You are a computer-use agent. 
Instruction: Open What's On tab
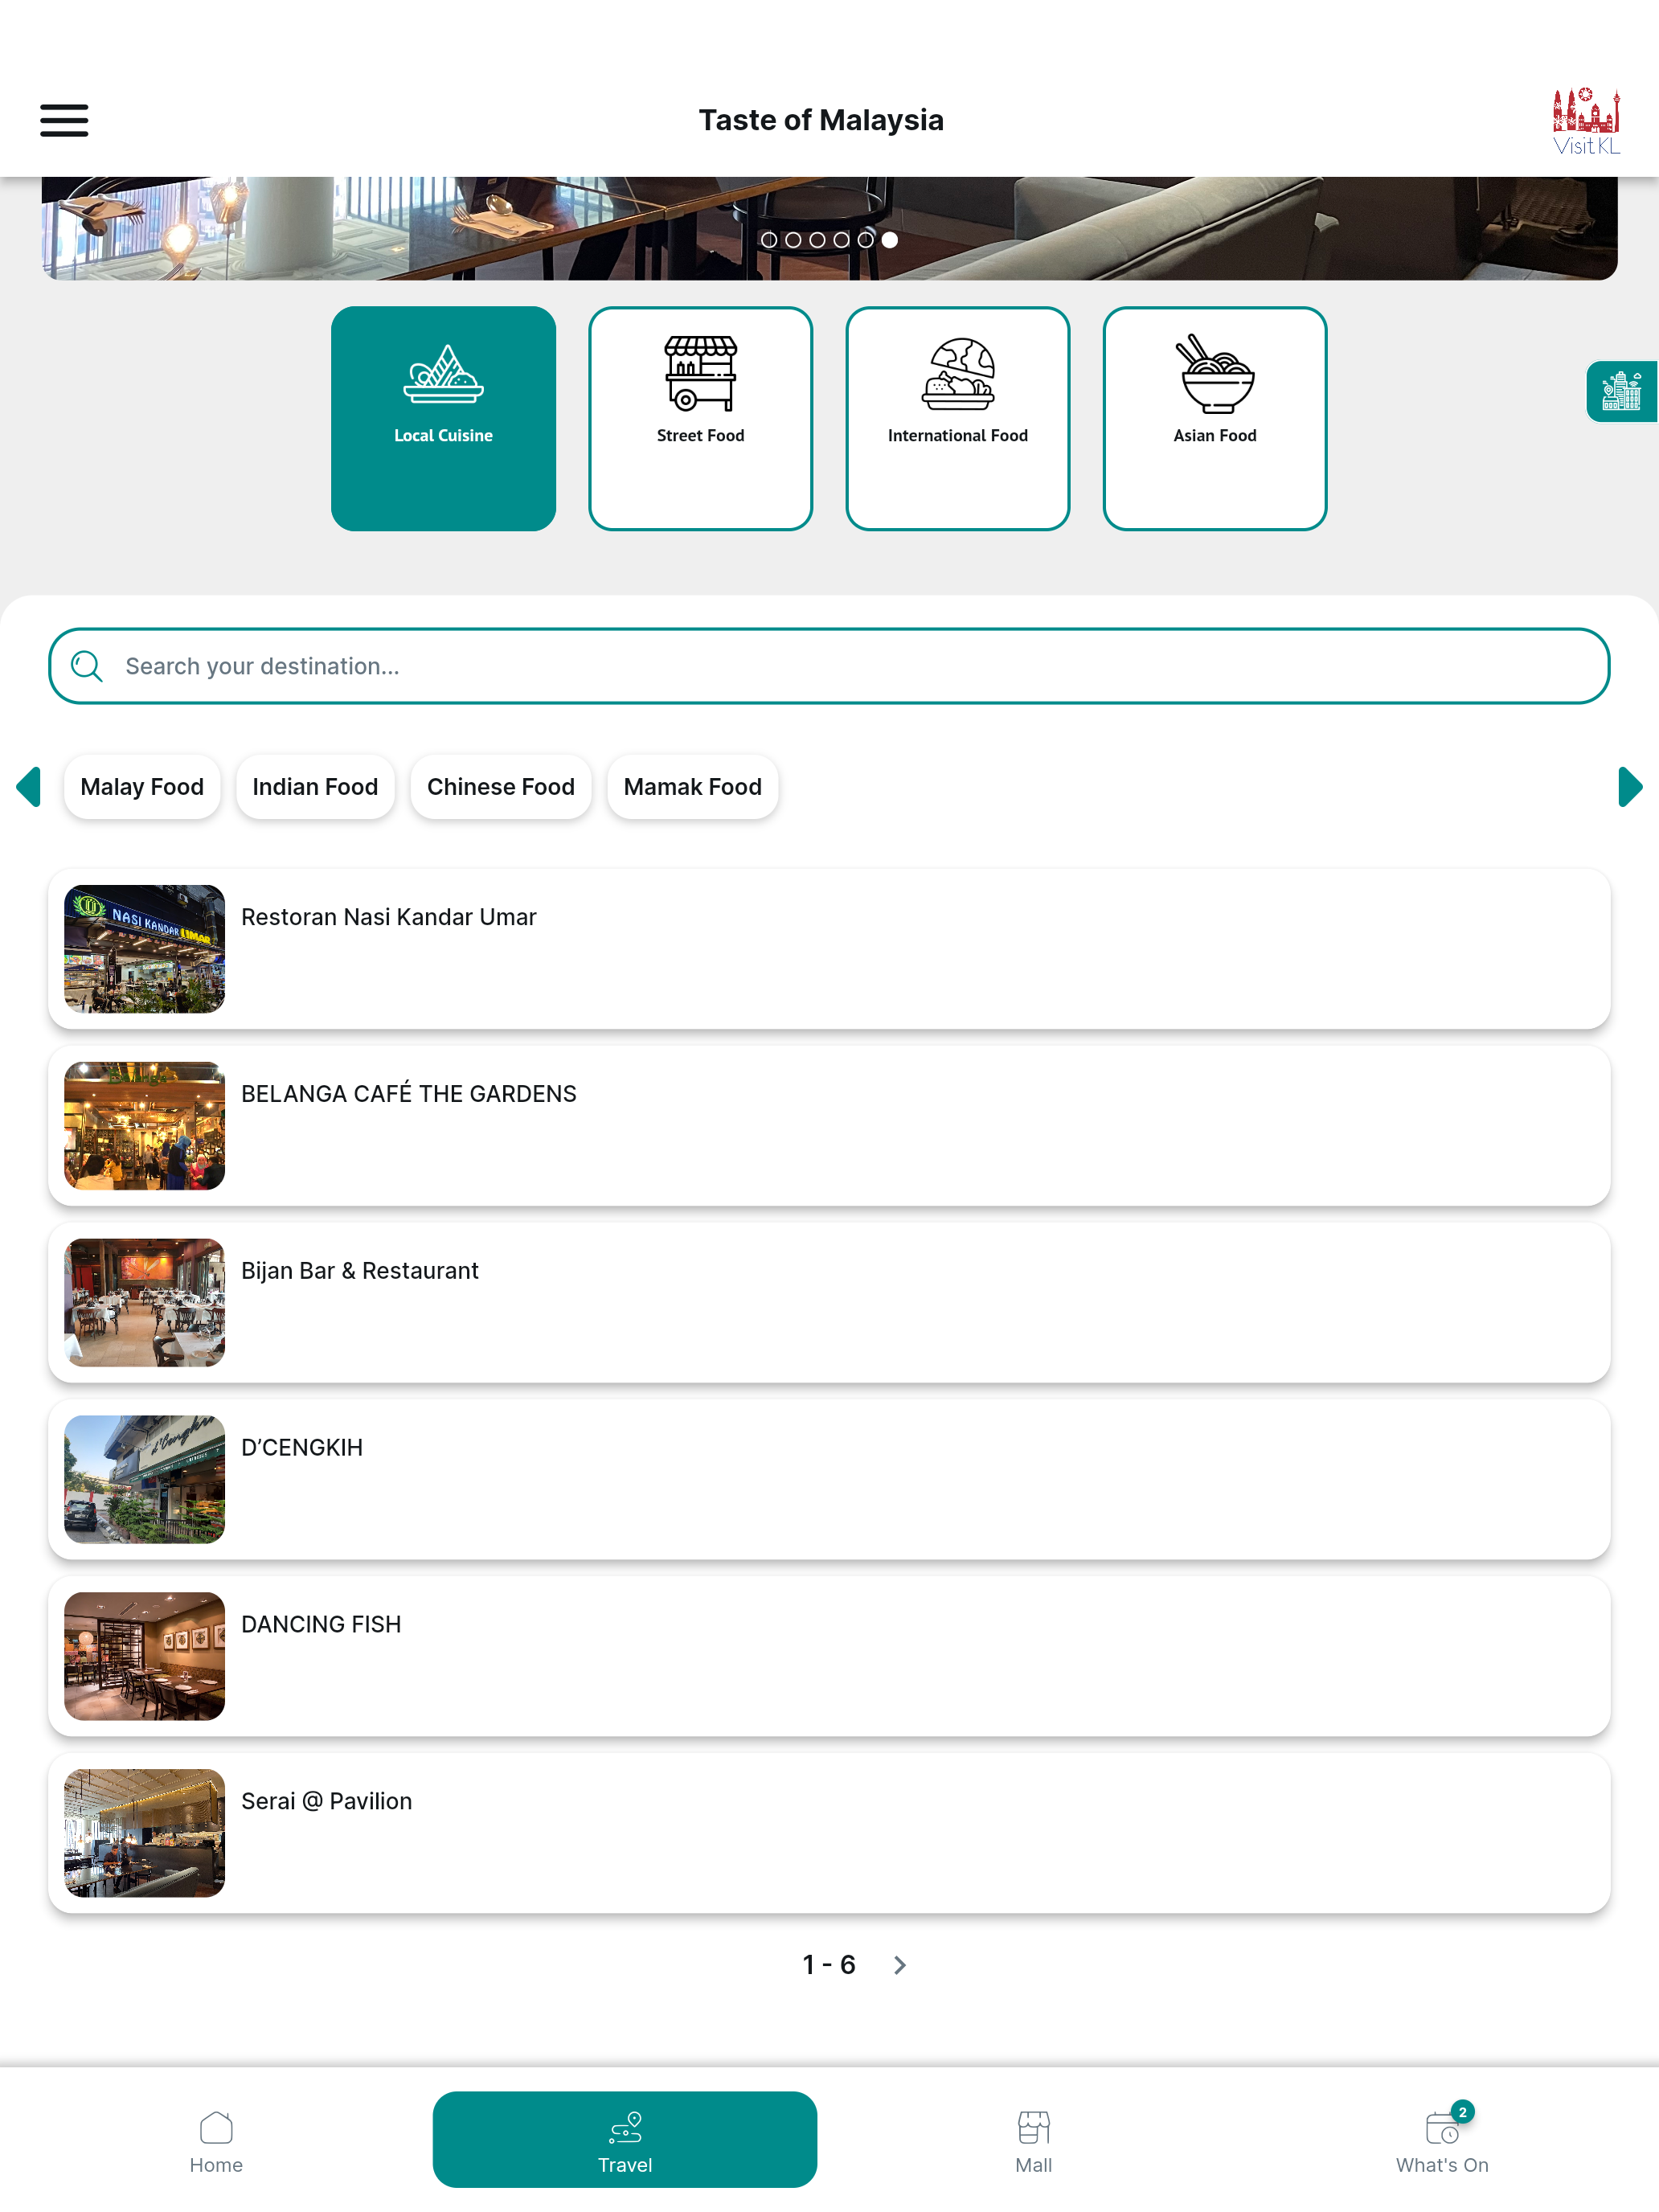point(1442,2141)
